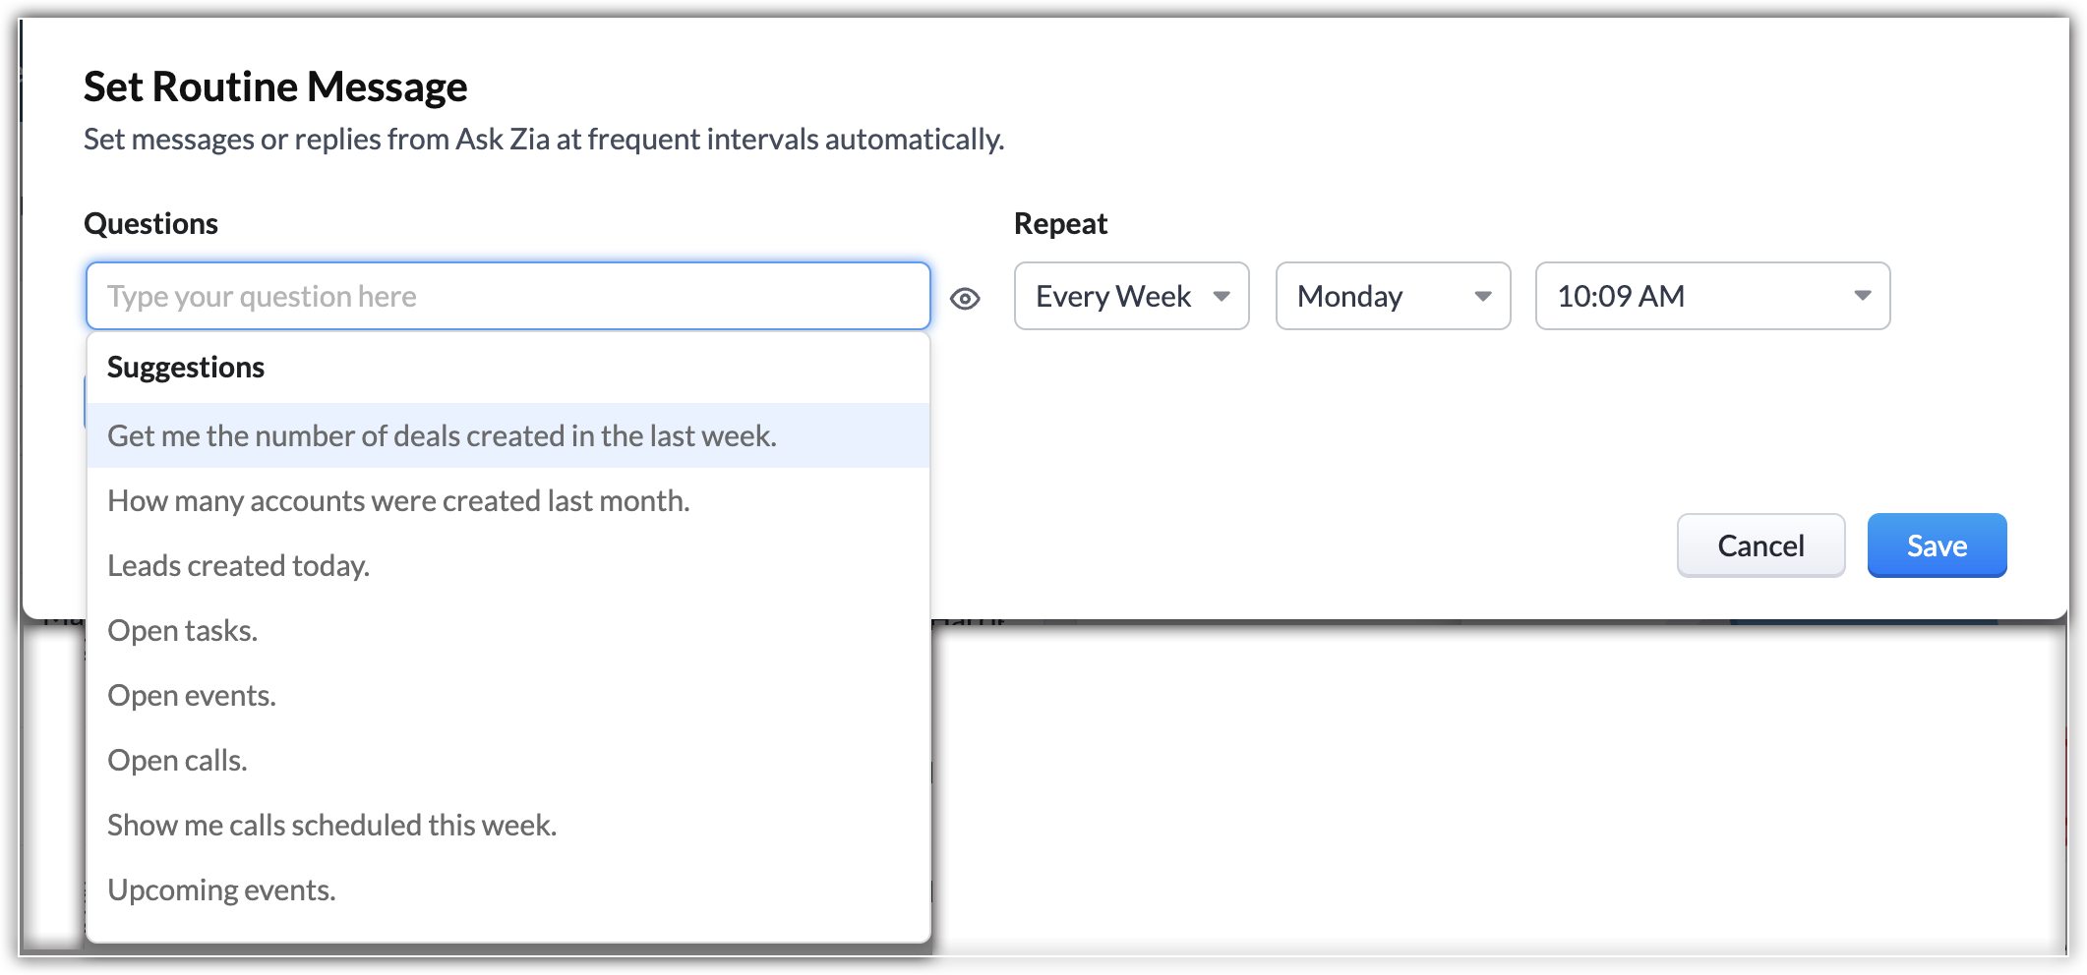This screenshot has width=2087, height=975.
Task: Click the Save button
Action: (1936, 545)
